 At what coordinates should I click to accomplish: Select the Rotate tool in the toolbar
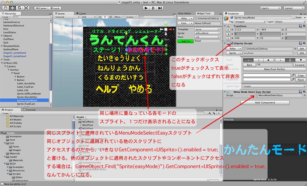click(x=19, y=8)
